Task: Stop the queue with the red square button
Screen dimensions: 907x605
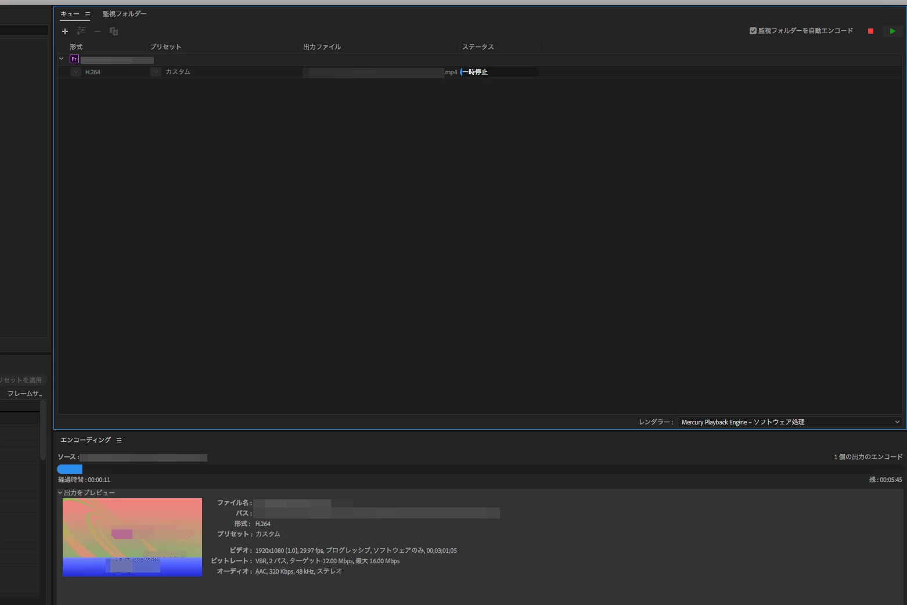Action: 870,31
